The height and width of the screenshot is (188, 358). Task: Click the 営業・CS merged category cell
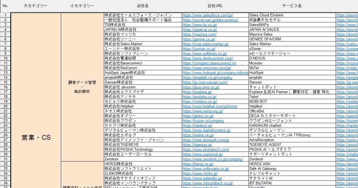tap(36, 138)
